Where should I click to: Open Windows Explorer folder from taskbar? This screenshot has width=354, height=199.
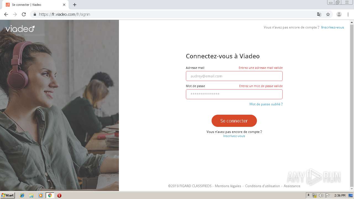click(31, 195)
